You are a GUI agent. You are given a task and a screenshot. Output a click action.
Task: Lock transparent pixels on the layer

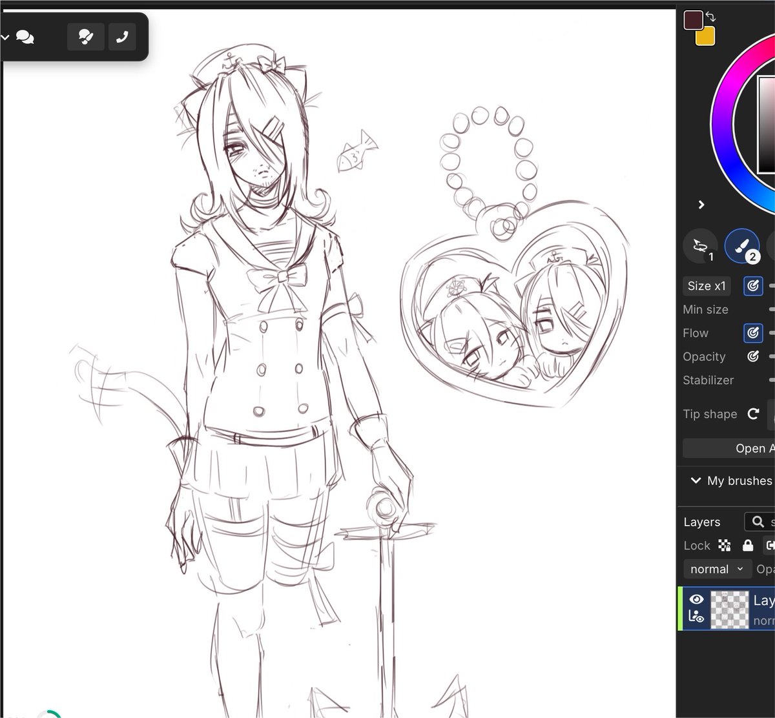[x=725, y=546]
